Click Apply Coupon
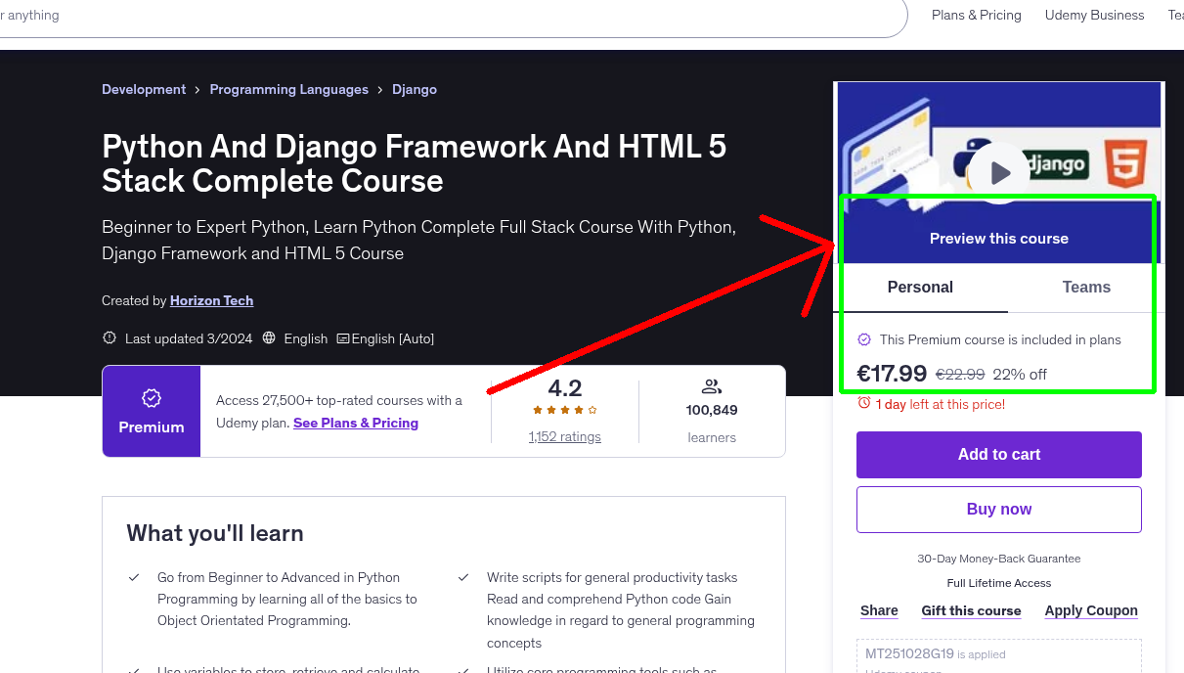The height and width of the screenshot is (673, 1184). [x=1091, y=609]
